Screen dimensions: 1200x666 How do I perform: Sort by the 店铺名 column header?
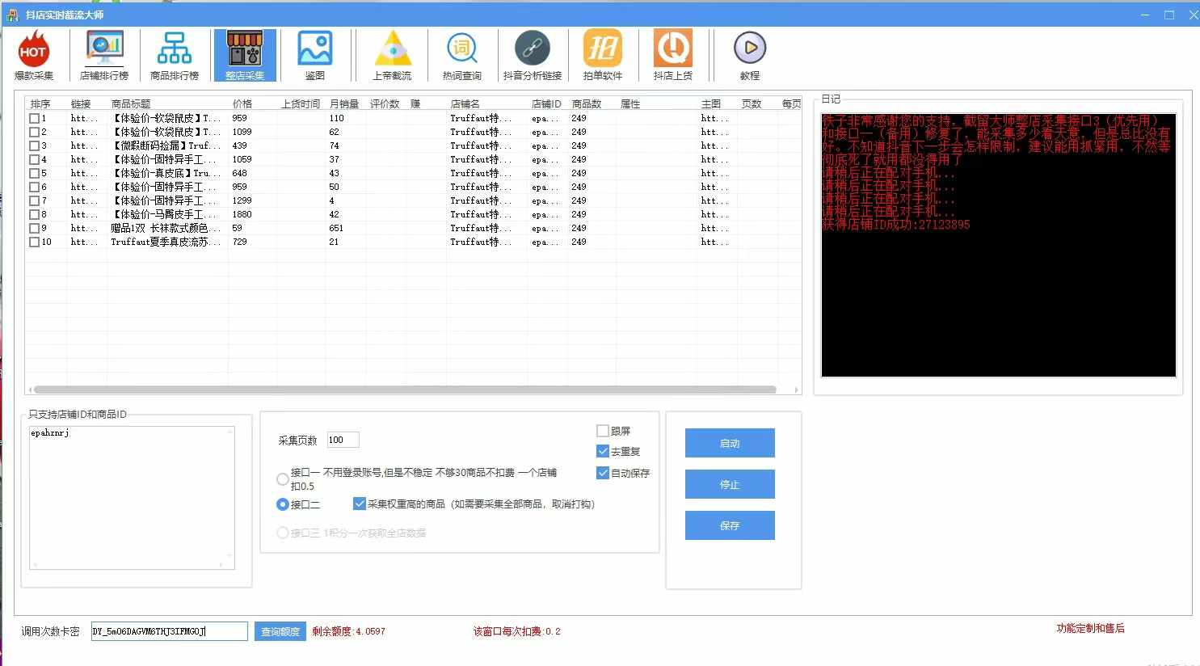pos(465,103)
